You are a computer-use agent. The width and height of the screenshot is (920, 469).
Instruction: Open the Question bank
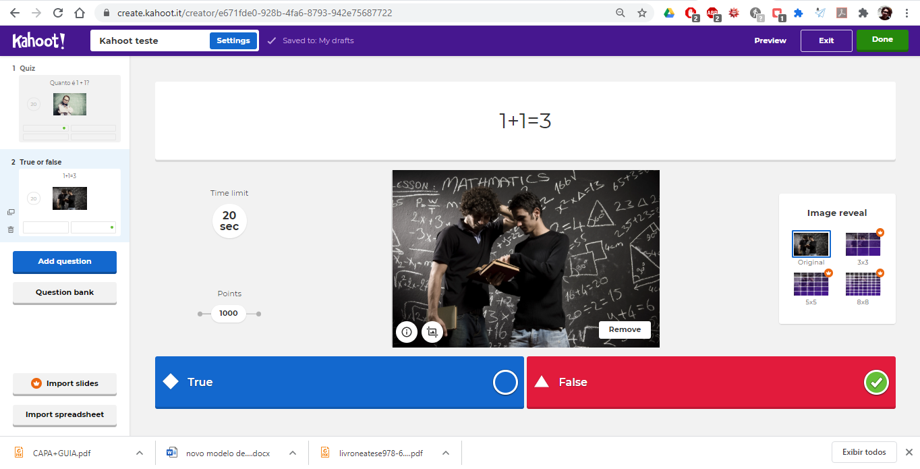[64, 293]
